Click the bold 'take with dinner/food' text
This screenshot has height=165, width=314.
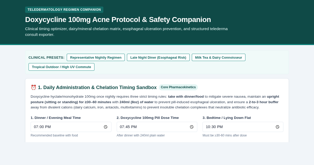point(186,96)
